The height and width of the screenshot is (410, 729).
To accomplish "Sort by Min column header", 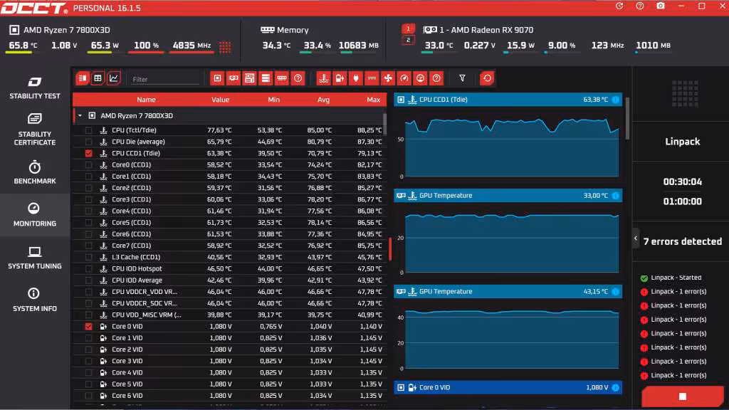I will click(273, 100).
